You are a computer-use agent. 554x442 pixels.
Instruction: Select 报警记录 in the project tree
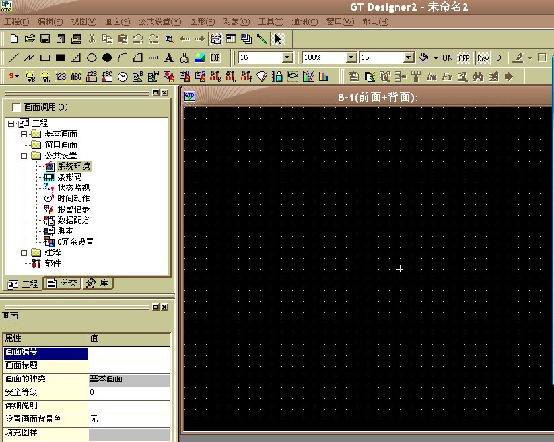[x=73, y=210]
